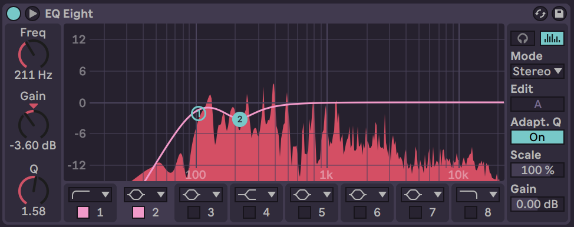574x227 pixels.
Task: Disable band 2 activator square
Action: pos(138,212)
